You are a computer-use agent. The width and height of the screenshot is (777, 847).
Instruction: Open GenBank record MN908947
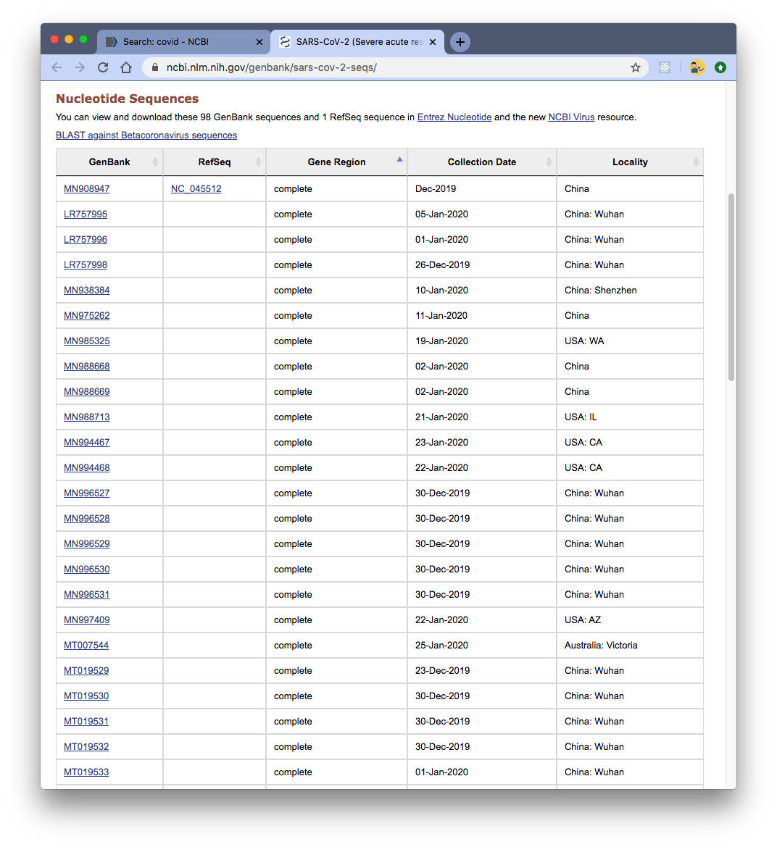point(86,189)
